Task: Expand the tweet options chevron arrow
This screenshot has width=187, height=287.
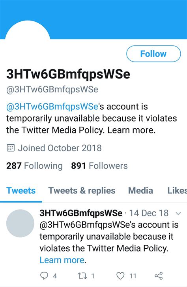Action: tap(178, 213)
